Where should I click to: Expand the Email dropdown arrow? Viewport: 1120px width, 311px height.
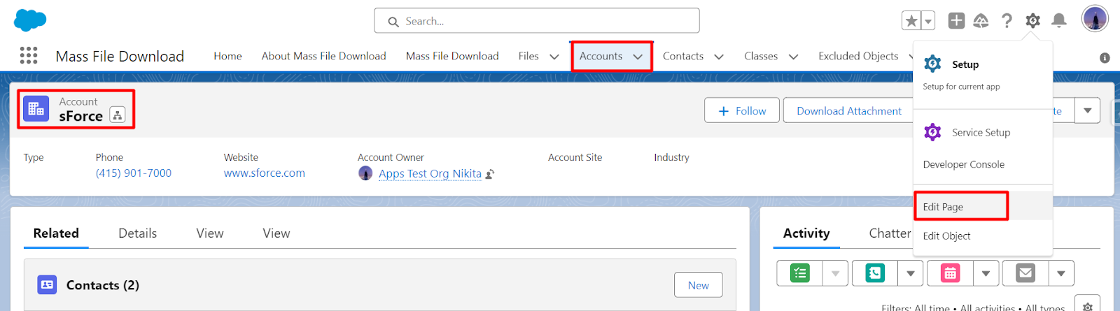[1060, 273]
